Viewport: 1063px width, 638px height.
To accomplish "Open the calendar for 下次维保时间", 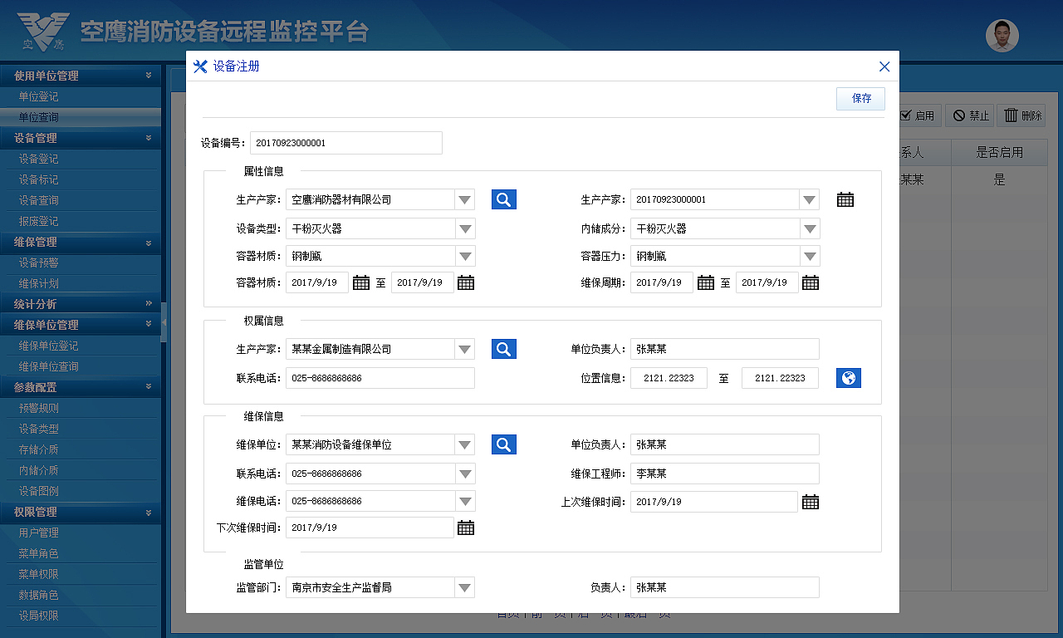I will pyautogui.click(x=466, y=527).
